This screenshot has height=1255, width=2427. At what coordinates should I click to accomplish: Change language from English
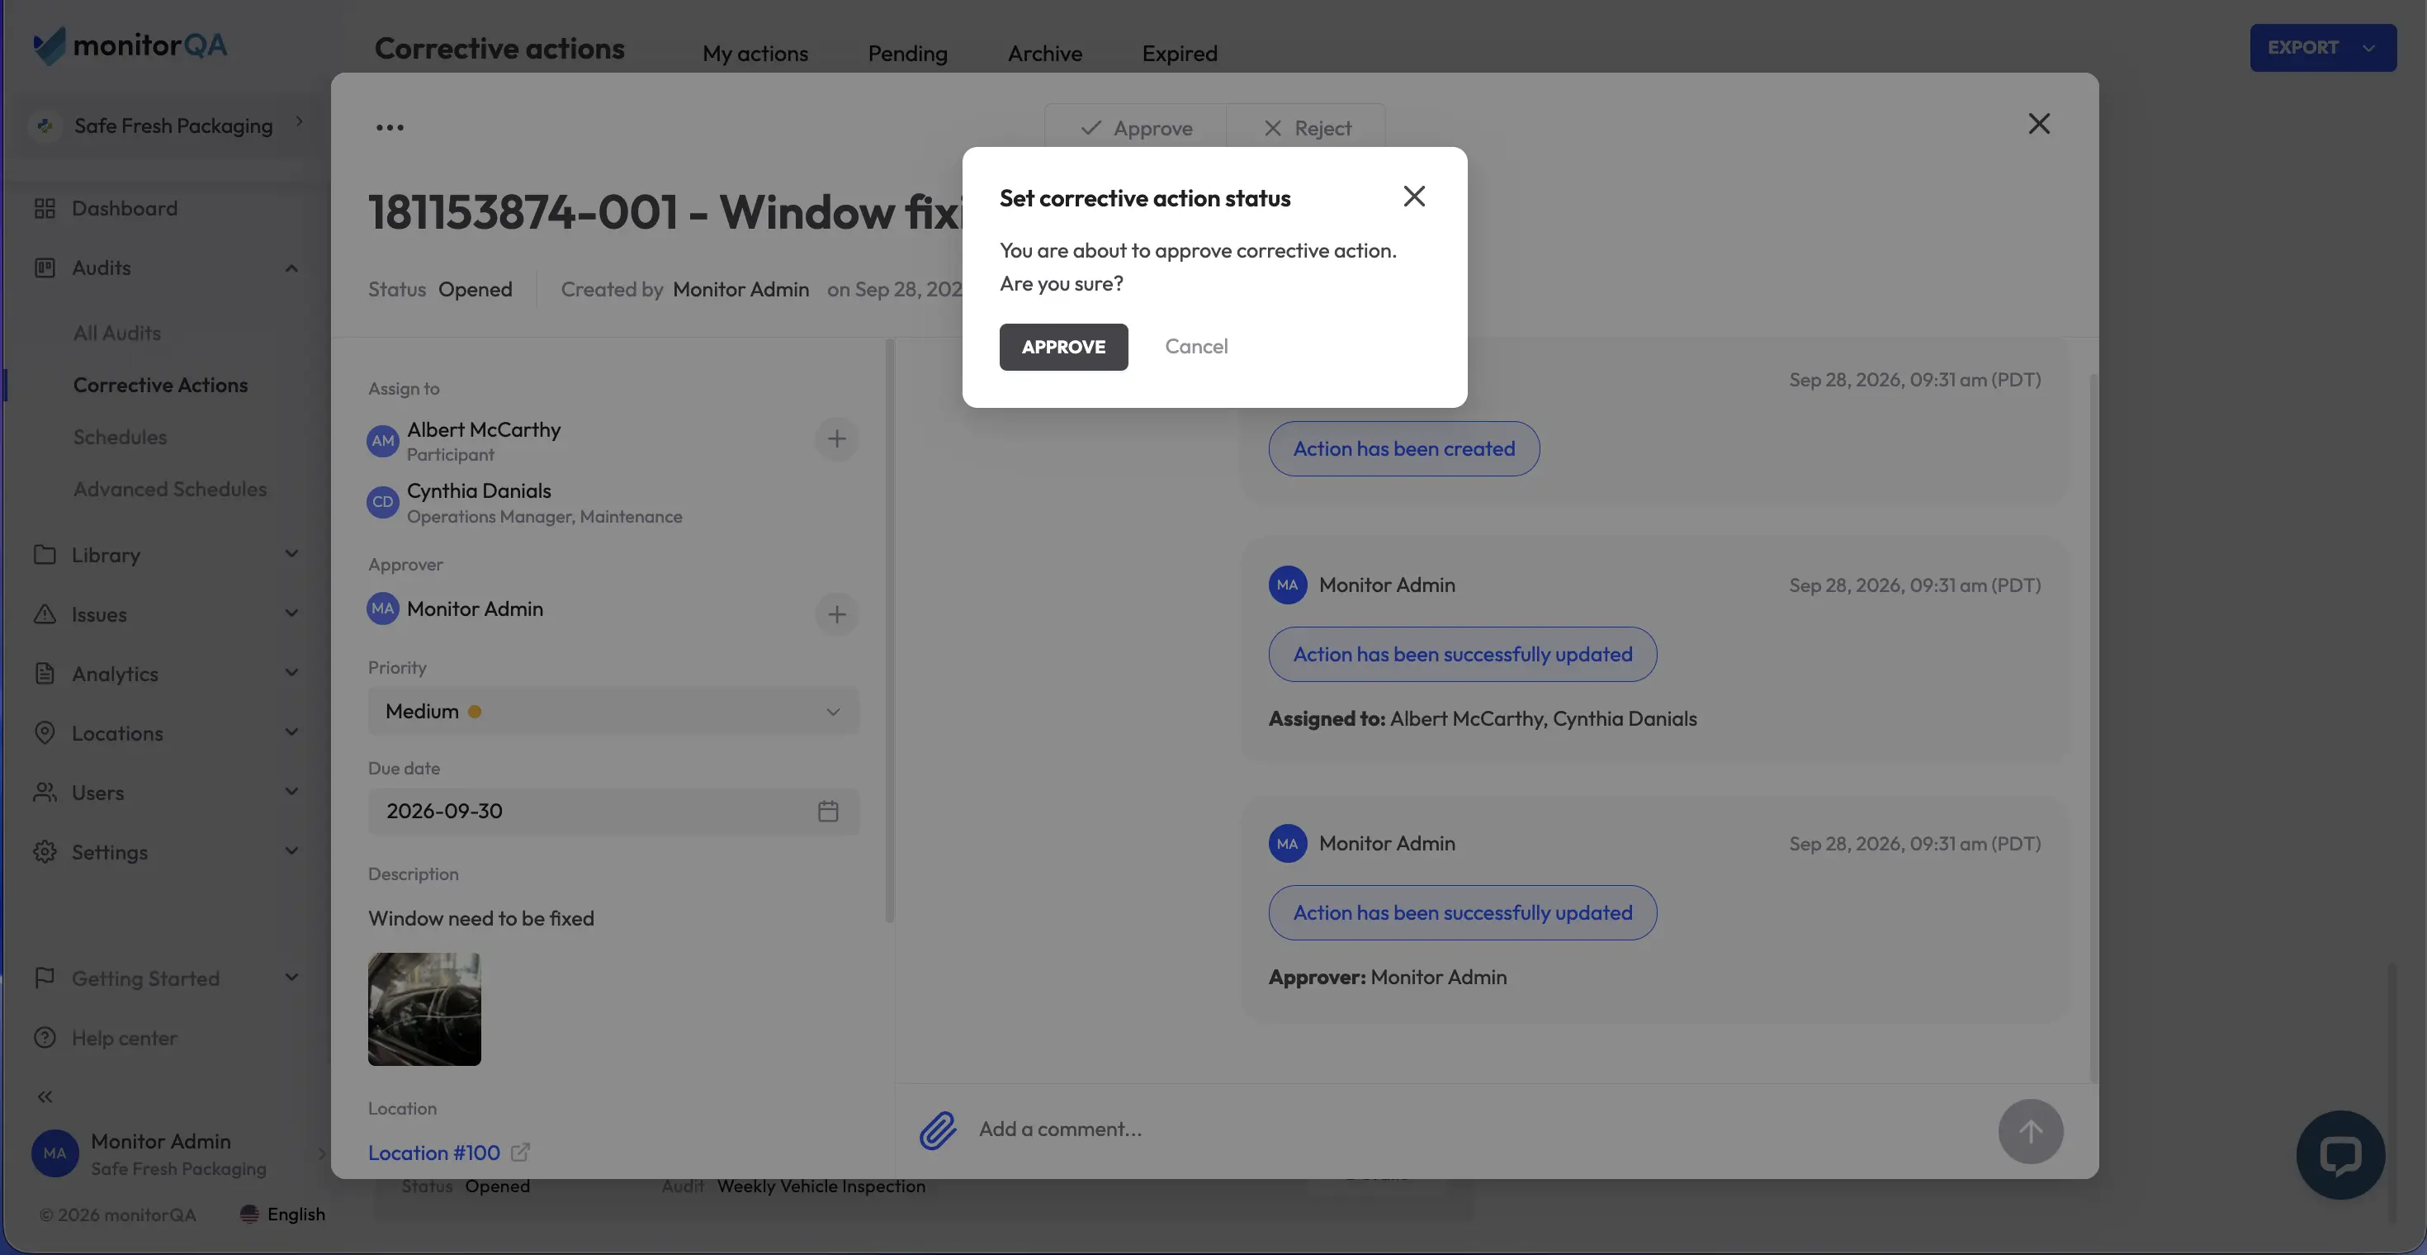coord(281,1214)
